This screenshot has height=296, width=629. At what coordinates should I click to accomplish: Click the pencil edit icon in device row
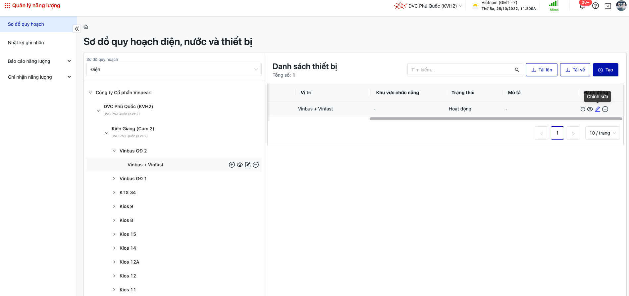pos(598,109)
